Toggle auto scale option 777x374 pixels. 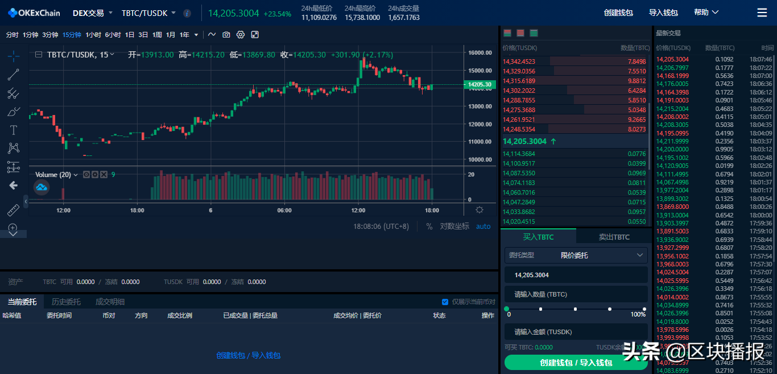[x=483, y=226]
